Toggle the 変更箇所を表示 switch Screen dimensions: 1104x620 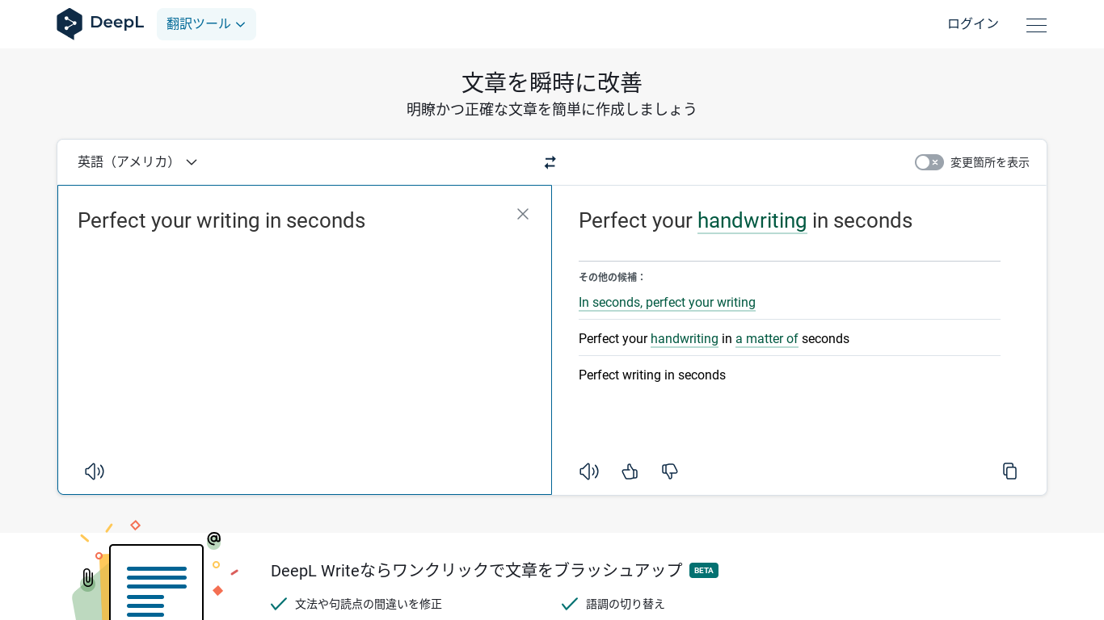click(x=929, y=162)
